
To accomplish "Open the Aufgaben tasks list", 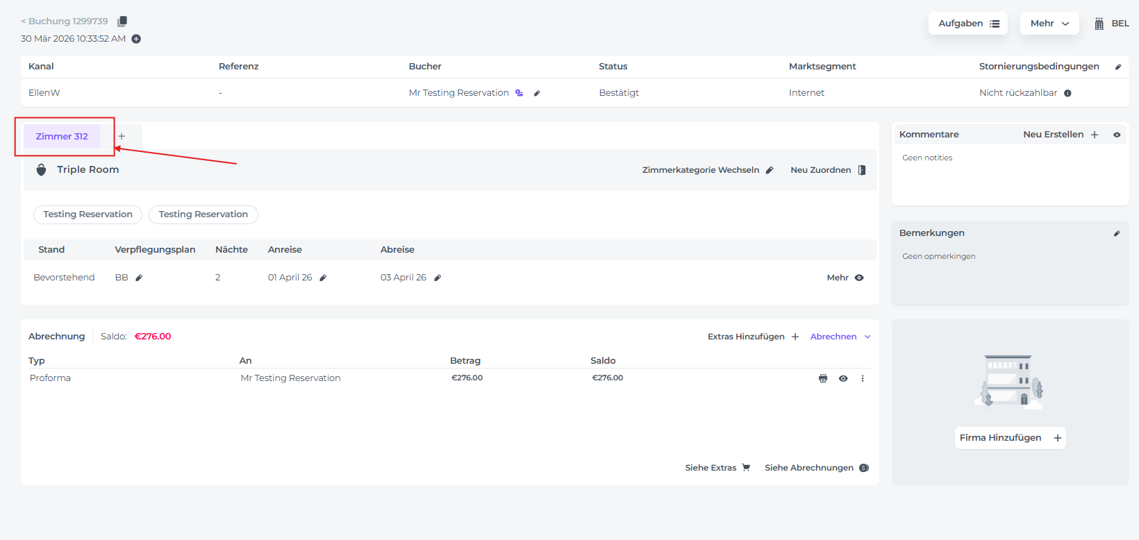I will coord(967,24).
